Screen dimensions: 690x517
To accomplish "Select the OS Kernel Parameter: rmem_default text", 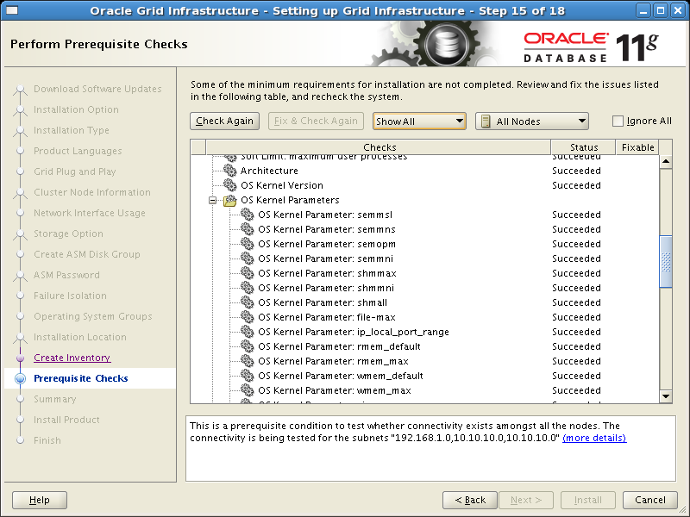I will [x=339, y=346].
